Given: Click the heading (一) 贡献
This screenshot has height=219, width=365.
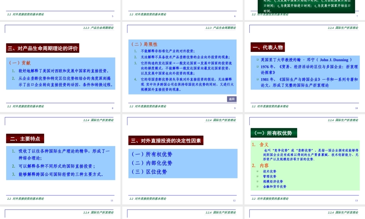Looking at the screenshot, I should pyautogui.click(x=20, y=63).
